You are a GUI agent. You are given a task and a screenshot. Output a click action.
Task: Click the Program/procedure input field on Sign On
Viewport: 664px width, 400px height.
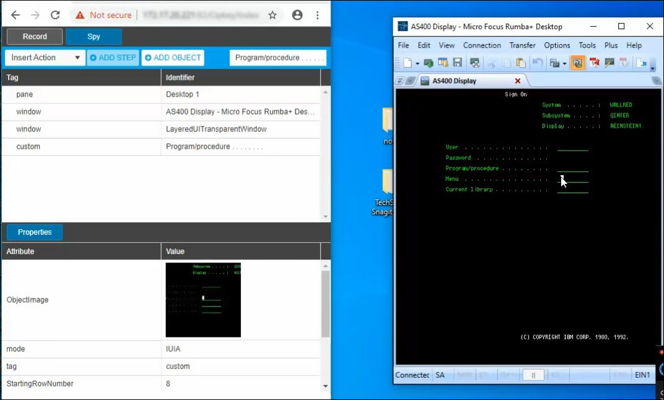pos(572,168)
